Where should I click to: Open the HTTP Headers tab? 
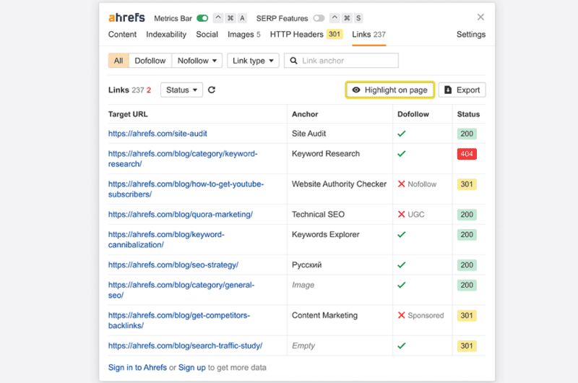(x=306, y=34)
